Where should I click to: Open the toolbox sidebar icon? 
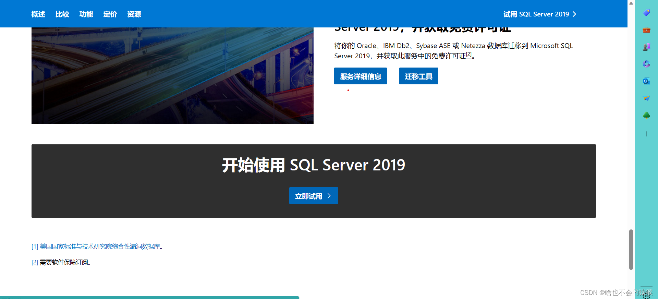coord(646,30)
